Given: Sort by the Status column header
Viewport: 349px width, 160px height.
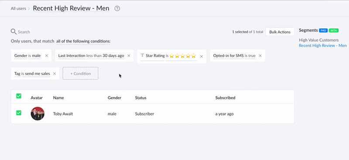Looking at the screenshot, I should [140, 98].
